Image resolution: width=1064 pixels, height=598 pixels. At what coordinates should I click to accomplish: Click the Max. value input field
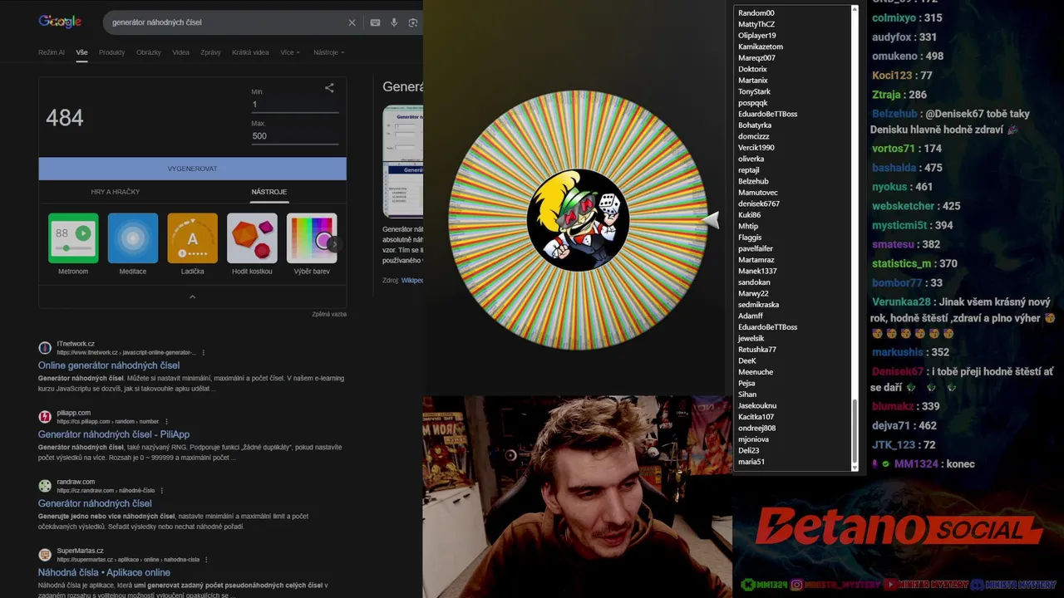coord(295,136)
